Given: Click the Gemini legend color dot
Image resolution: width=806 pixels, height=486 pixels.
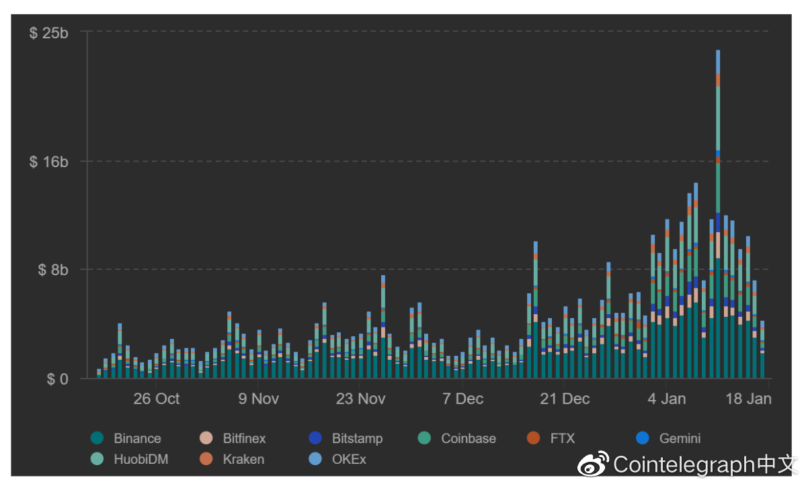Looking at the screenshot, I should click(x=643, y=438).
